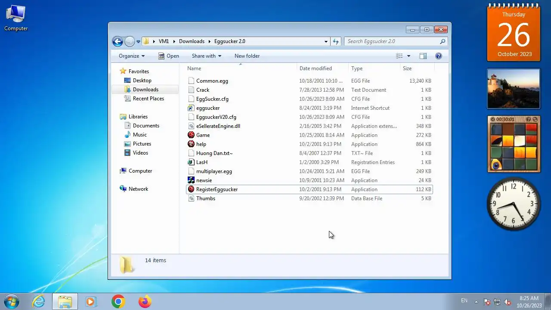Click the calendar gadget showing 26
This screenshot has width=551, height=310.
point(514,33)
